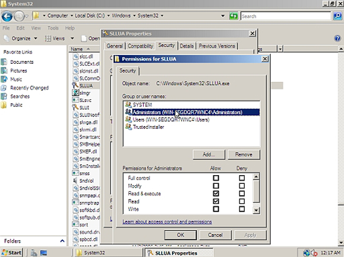Screen dimensions: 344x257
Task: Check Deny for Write
Action: tap(242, 209)
